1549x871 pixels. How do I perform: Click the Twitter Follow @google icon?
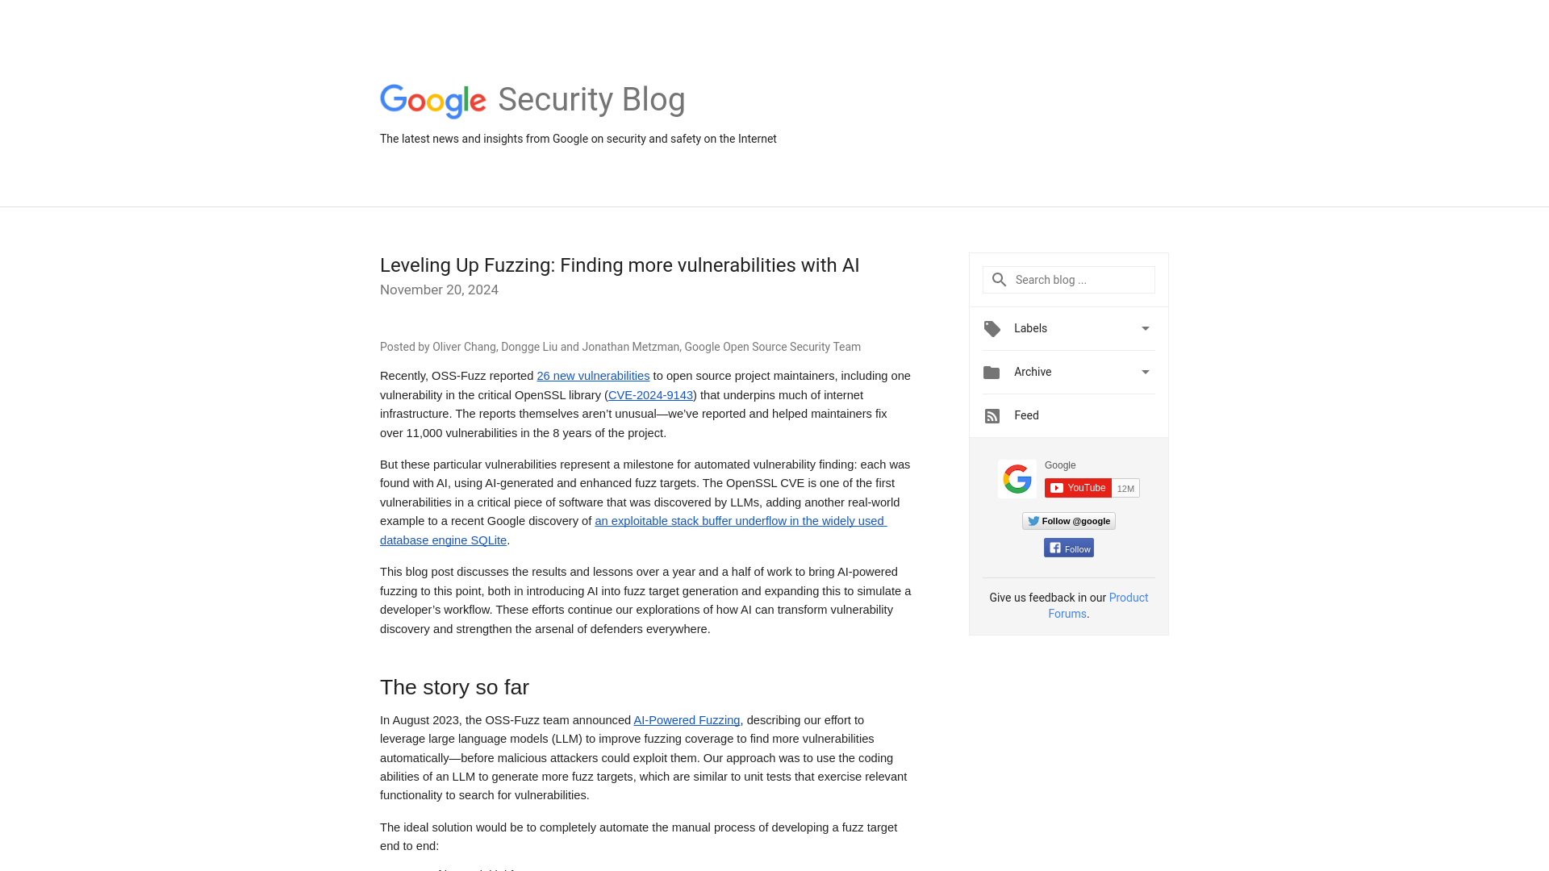1069,521
